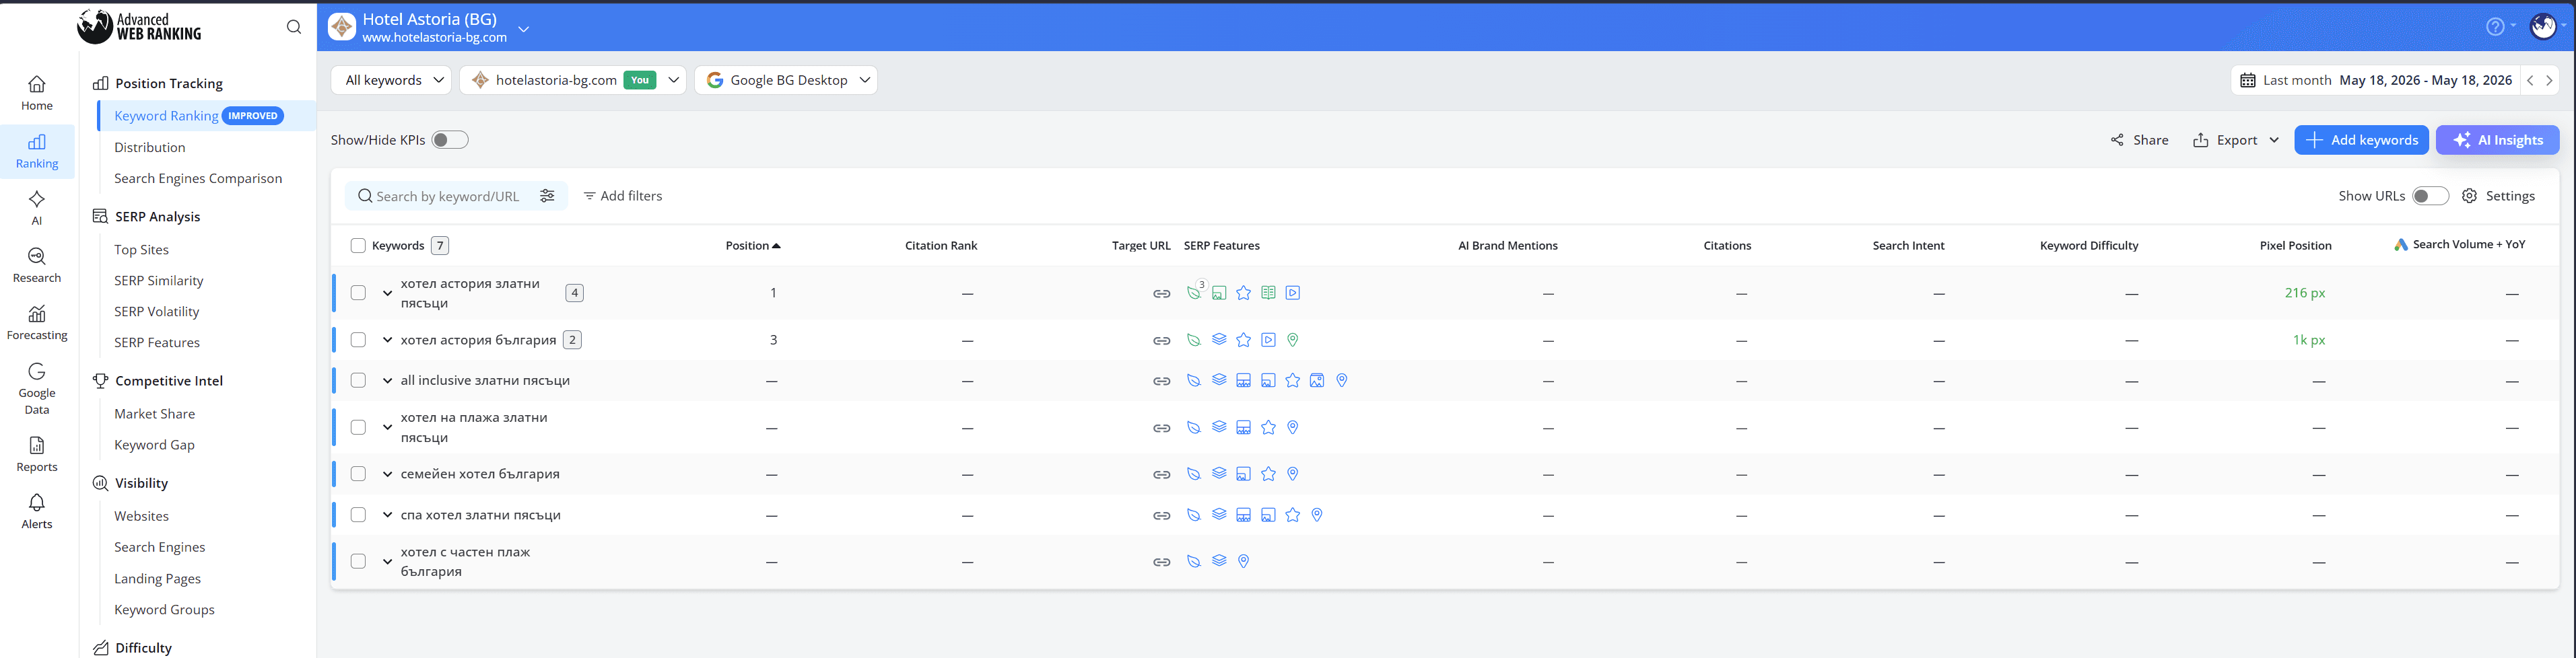Click map pin SERP icon for 'семейен хотел българия'

[1293, 474]
